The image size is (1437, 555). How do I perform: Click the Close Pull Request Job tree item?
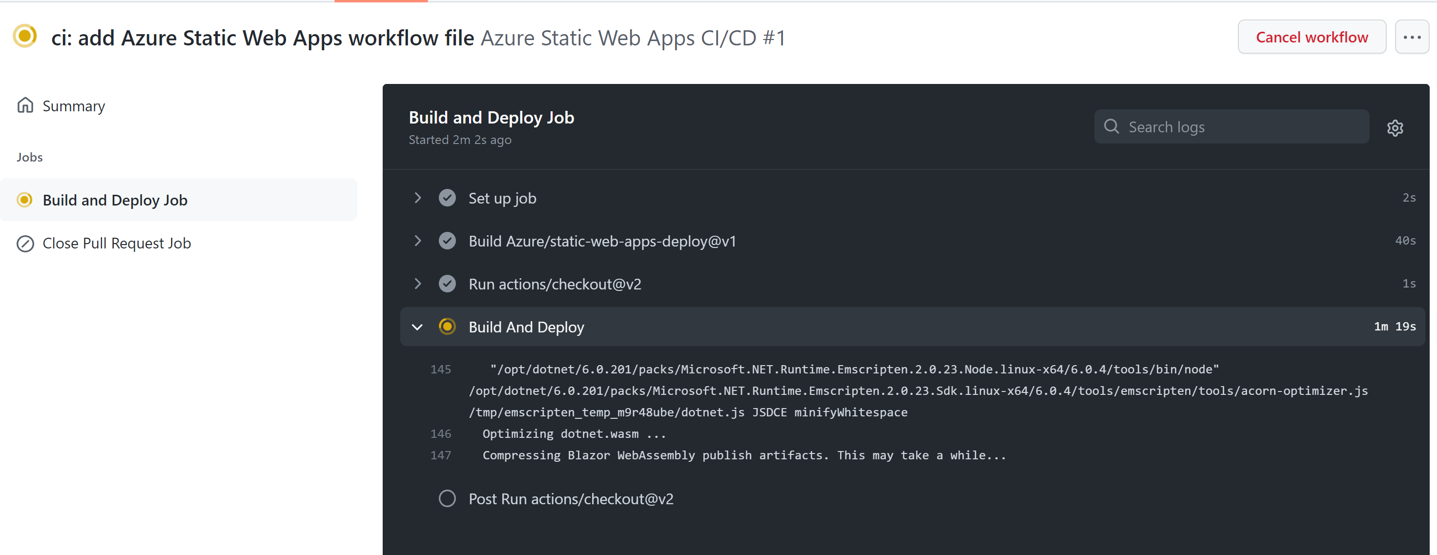tap(116, 243)
